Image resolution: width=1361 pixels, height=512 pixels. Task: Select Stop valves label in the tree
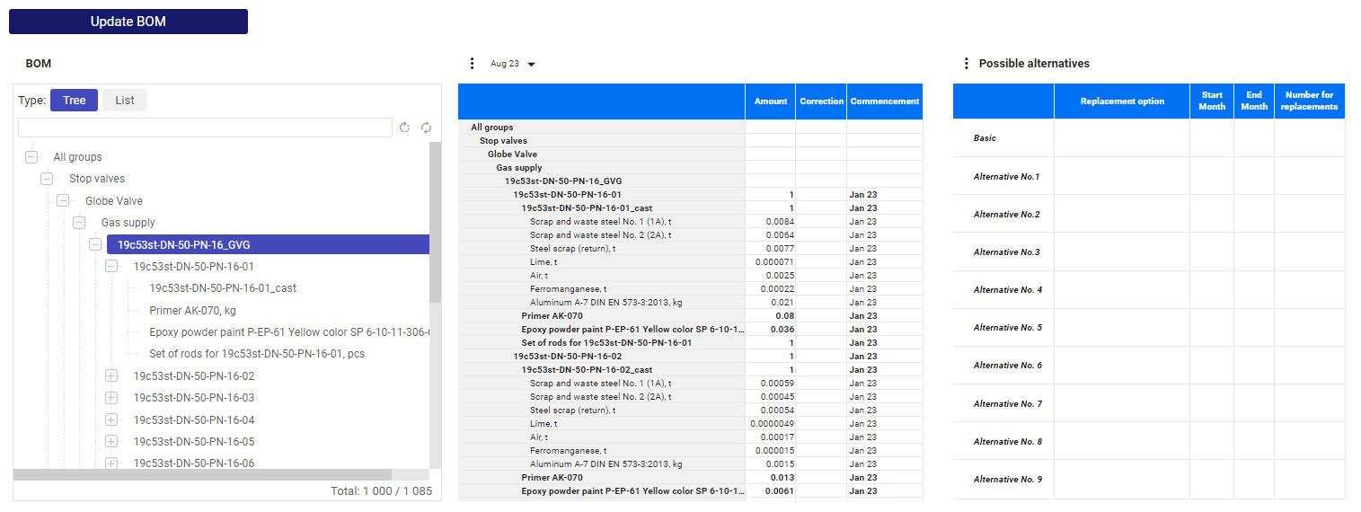click(97, 179)
